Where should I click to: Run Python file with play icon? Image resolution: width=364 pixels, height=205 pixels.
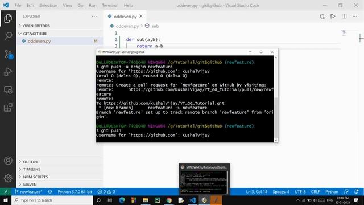coord(333,17)
